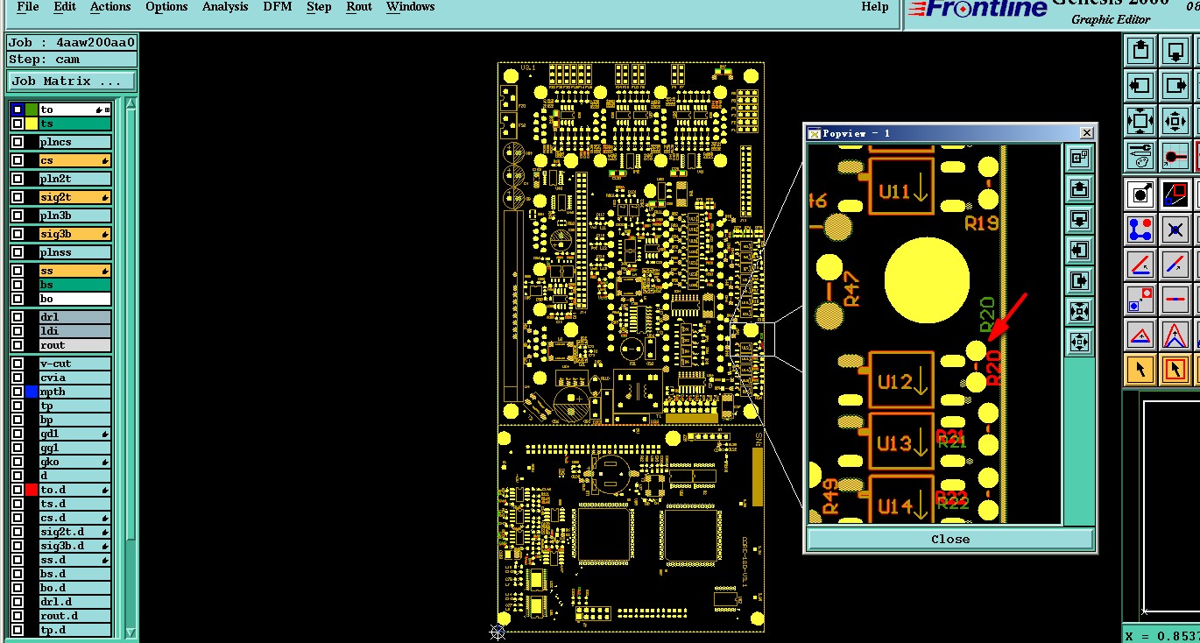Click the green color swatch beside layer to
The image size is (1200, 643).
coord(32,110)
